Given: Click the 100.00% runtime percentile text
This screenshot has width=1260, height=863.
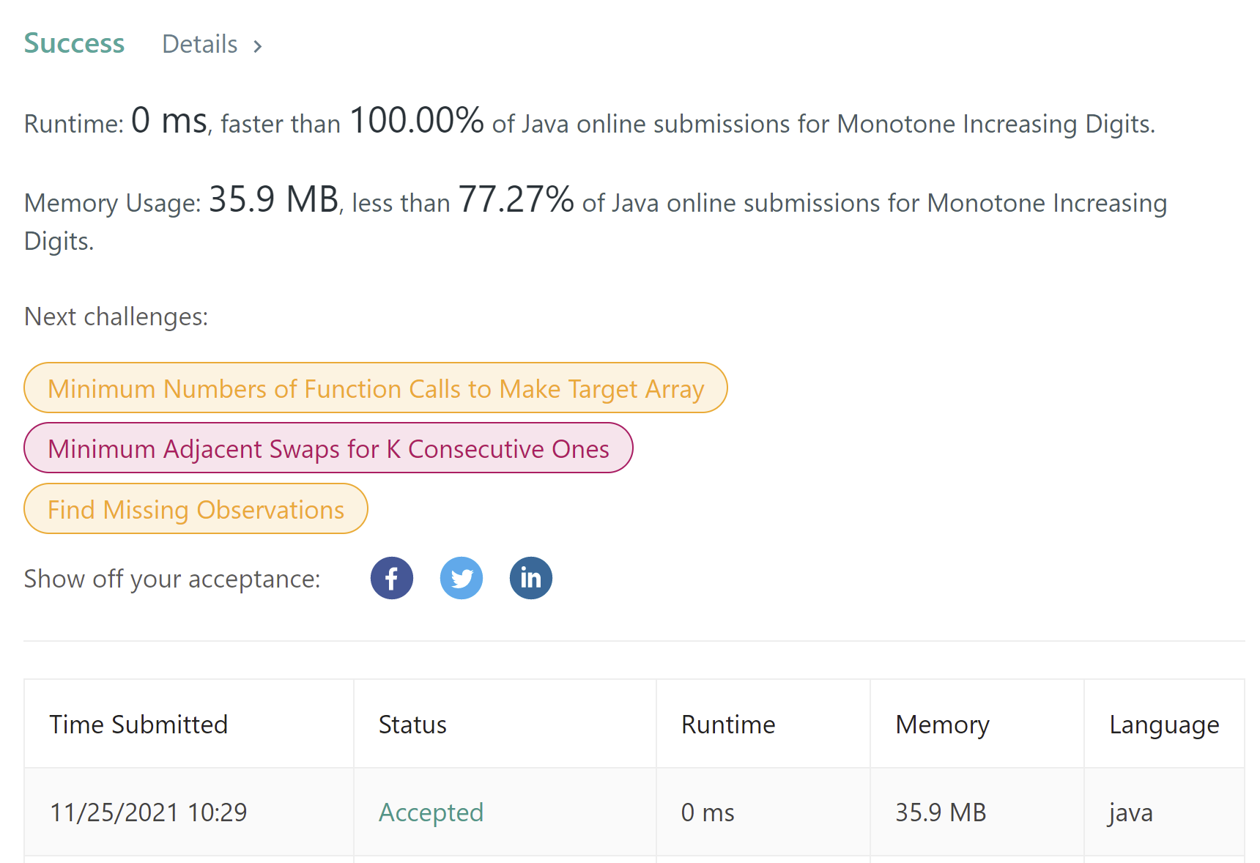Looking at the screenshot, I should [x=417, y=121].
